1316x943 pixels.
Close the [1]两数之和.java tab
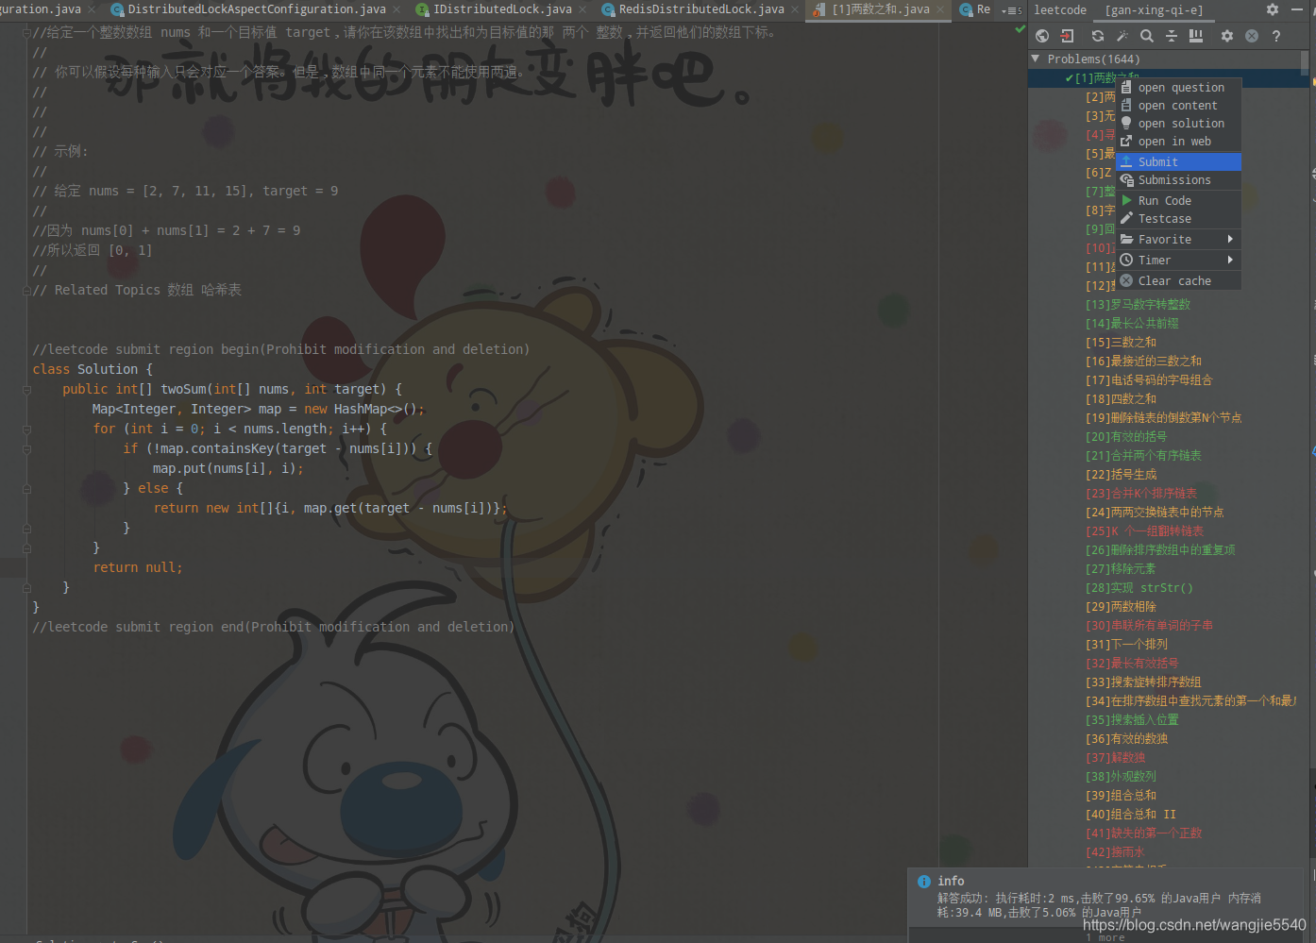pos(940,9)
